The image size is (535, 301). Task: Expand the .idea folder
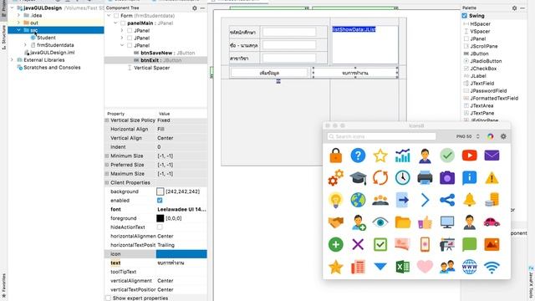18,15
